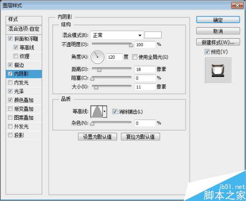The width and height of the screenshot is (246, 201).
Task: Click 设置为默认值 button
Action: 97,137
